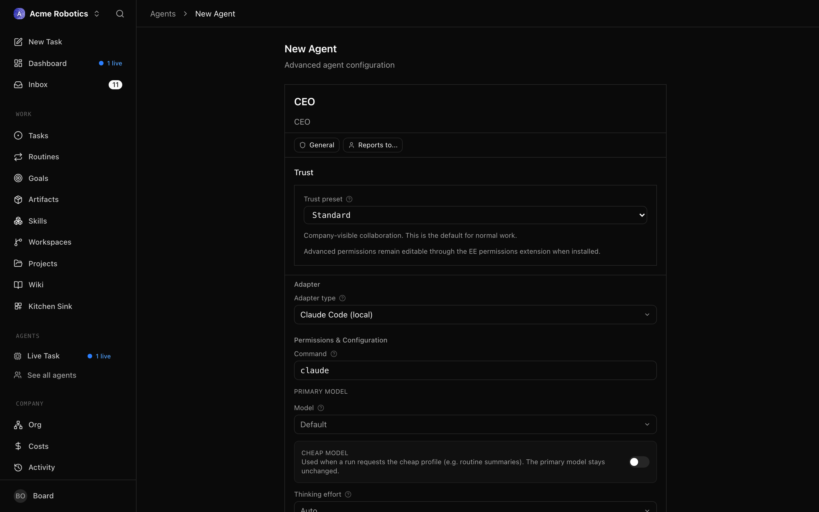The height and width of the screenshot is (512, 819).
Task: Click help icon next to Thinking effort
Action: (x=348, y=494)
